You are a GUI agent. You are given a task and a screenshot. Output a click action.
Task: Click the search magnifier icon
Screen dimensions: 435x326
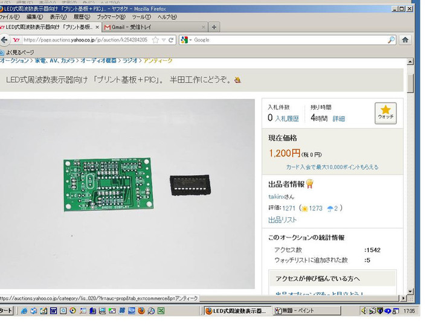(391, 40)
